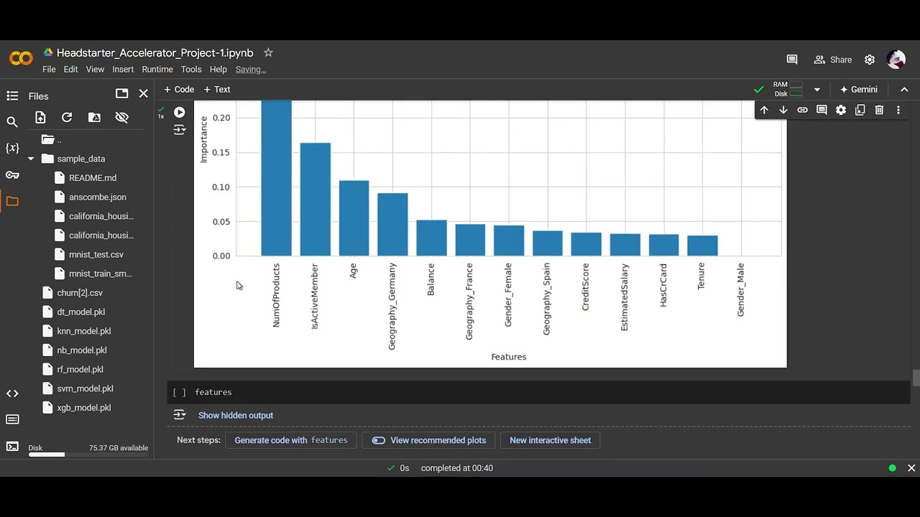Star the notebook title

[268, 52]
